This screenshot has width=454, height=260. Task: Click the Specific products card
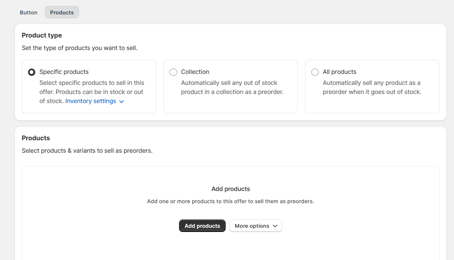pyautogui.click(x=89, y=86)
